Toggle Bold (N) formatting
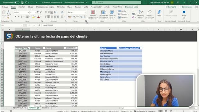 [16, 16]
